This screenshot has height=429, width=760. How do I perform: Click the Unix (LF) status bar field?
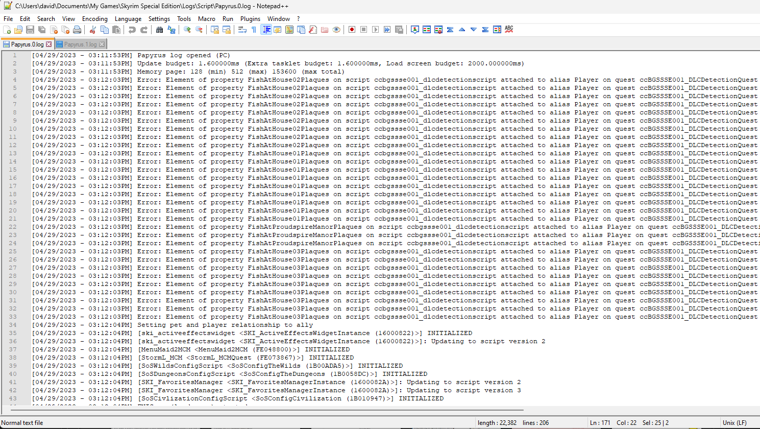pyautogui.click(x=735, y=423)
